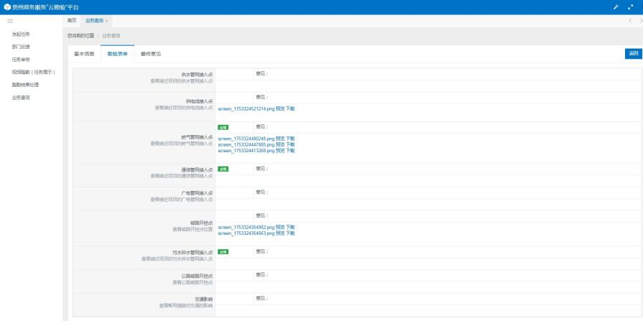Viewport: 643px width, 321px height.
Task: Switch to the 最终意见 tab
Action: tap(151, 54)
